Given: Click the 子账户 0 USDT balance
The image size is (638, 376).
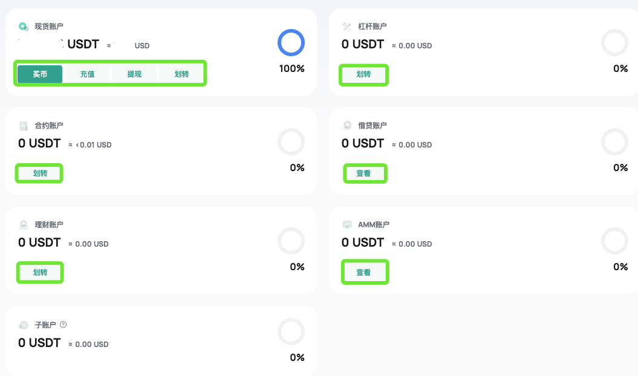Looking at the screenshot, I should pos(39,343).
